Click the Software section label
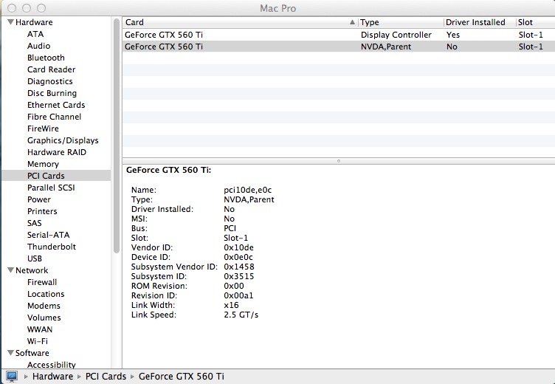This screenshot has width=555, height=384. point(32,353)
